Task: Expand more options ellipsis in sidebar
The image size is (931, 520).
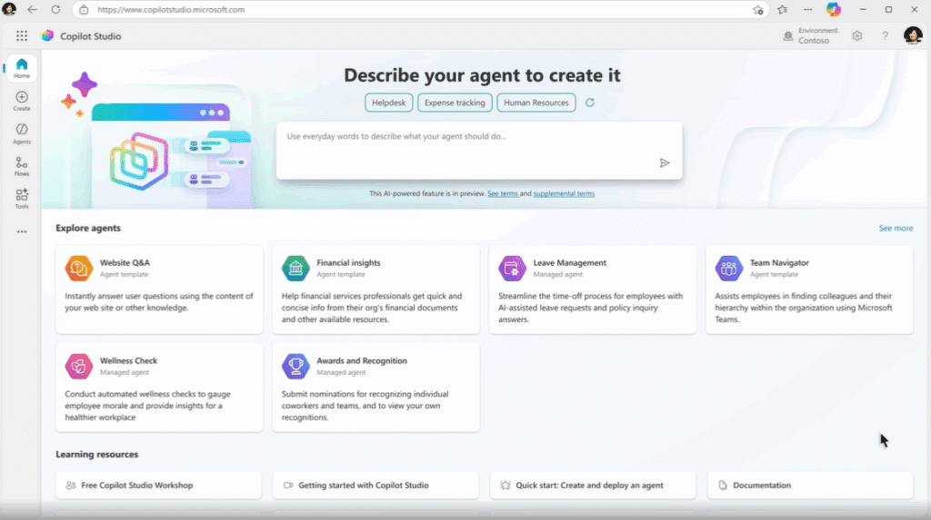Action: (22, 231)
